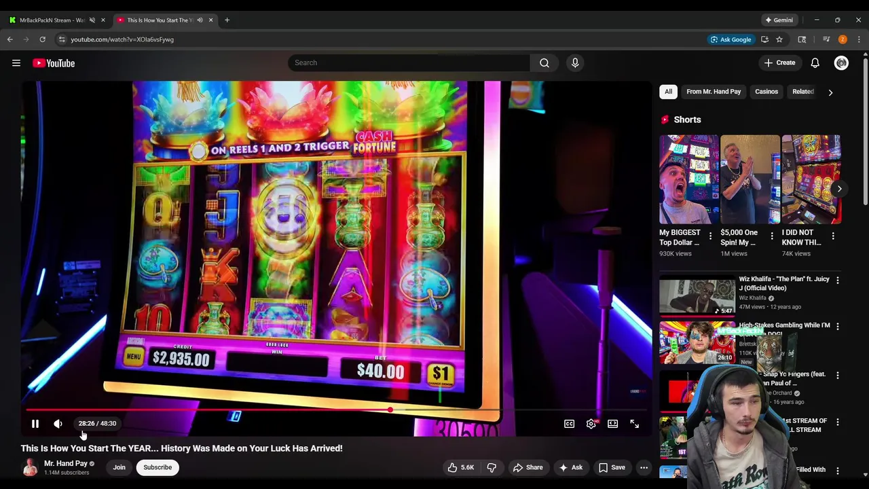The width and height of the screenshot is (869, 489).
Task: Start voice search with microphone icon
Action: pos(575,63)
